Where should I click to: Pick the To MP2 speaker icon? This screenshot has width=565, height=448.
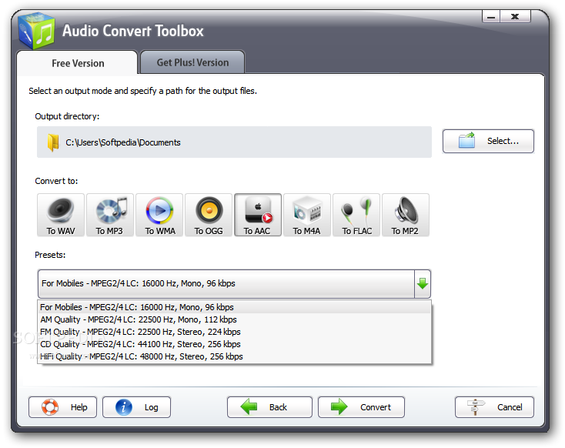pyautogui.click(x=406, y=215)
